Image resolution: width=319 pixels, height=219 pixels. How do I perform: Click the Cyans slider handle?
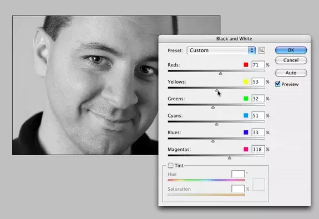(216, 124)
